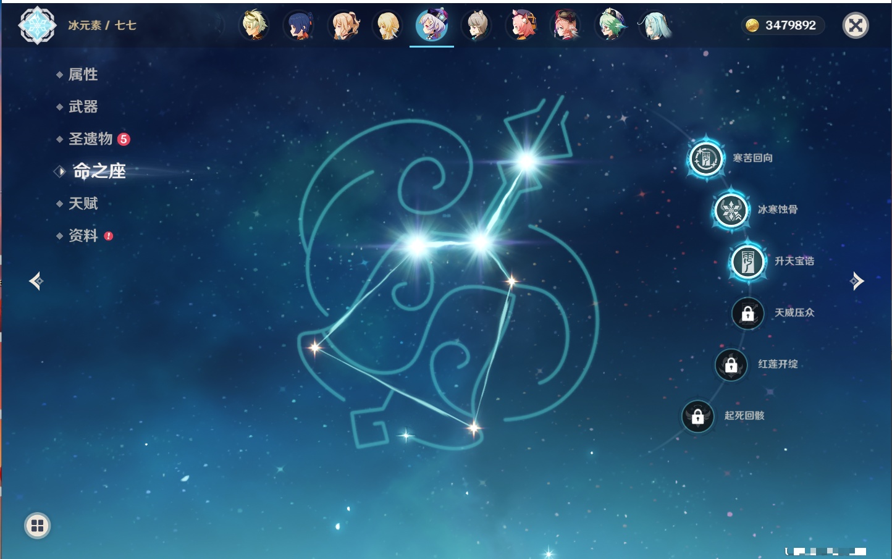Go to the next character with right arrow

[857, 281]
